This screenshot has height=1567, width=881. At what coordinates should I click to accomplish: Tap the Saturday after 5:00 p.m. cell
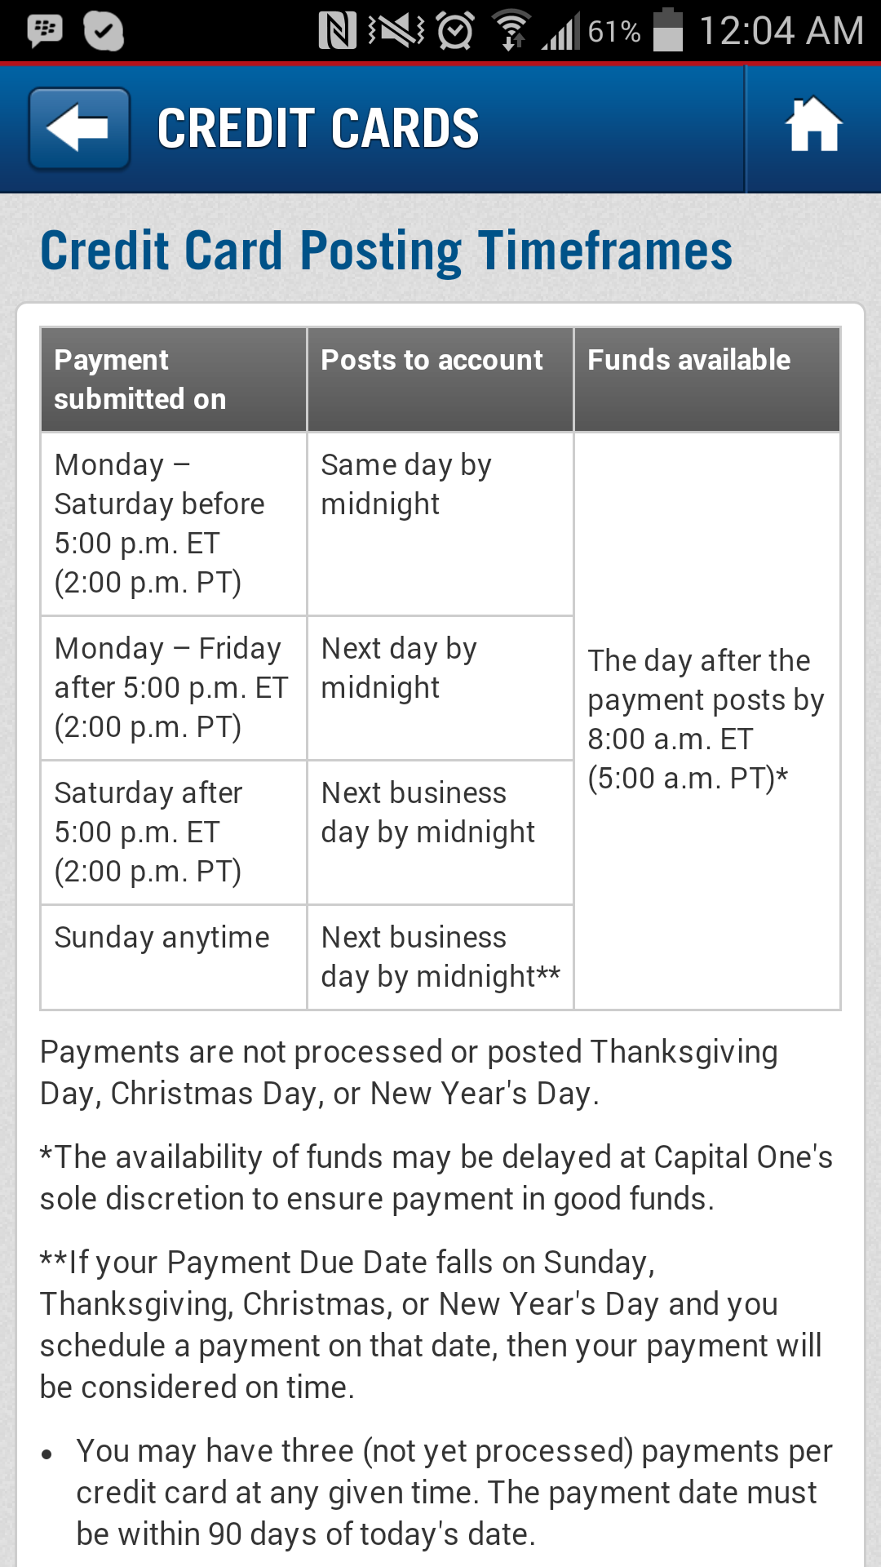tap(174, 832)
